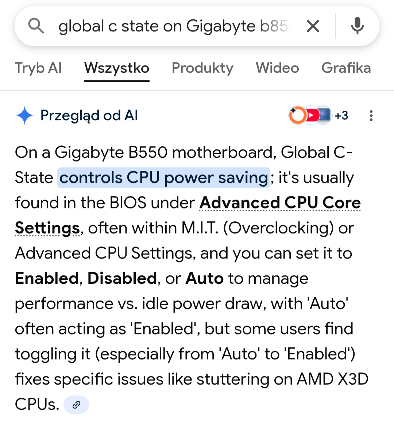This screenshot has height=428, width=394.
Task: Open the three-dot overview options menu
Action: [x=371, y=115]
